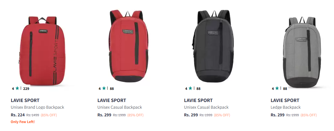Click 88 ratings count under black backpack
Image resolution: width=334 pixels, height=131 pixels.
(198, 89)
